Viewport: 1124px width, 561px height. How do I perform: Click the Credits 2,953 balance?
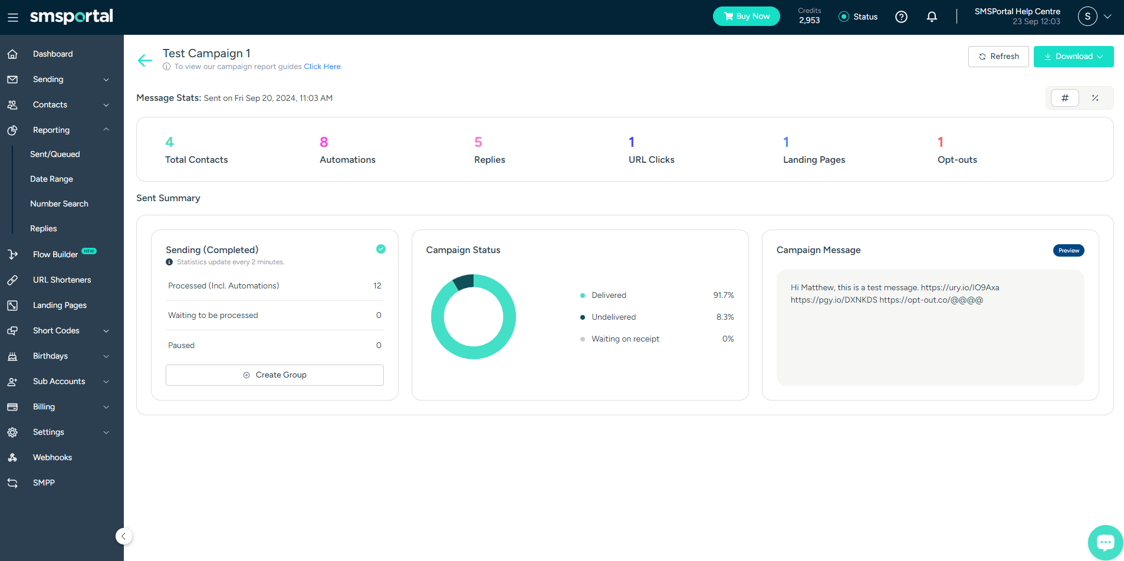click(809, 16)
